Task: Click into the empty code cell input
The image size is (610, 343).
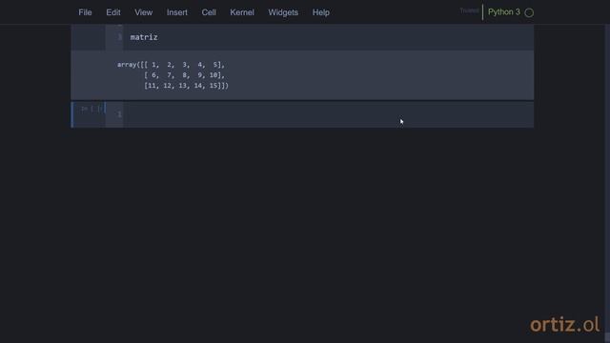Action: 328,114
